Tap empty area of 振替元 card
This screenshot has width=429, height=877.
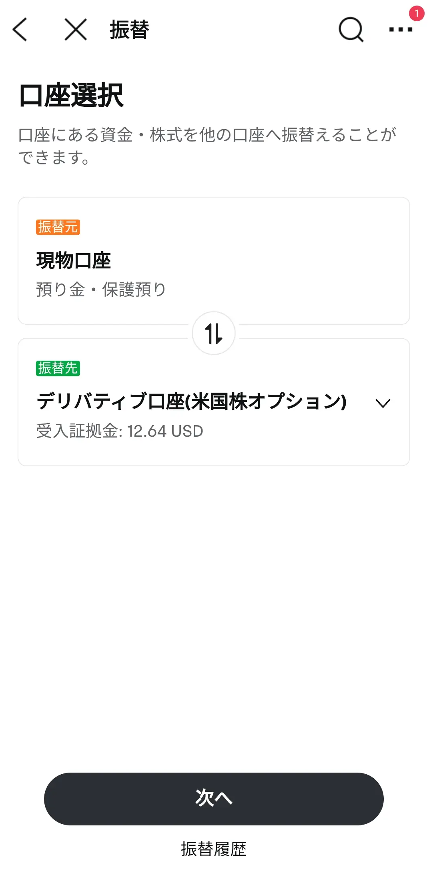(x=300, y=260)
